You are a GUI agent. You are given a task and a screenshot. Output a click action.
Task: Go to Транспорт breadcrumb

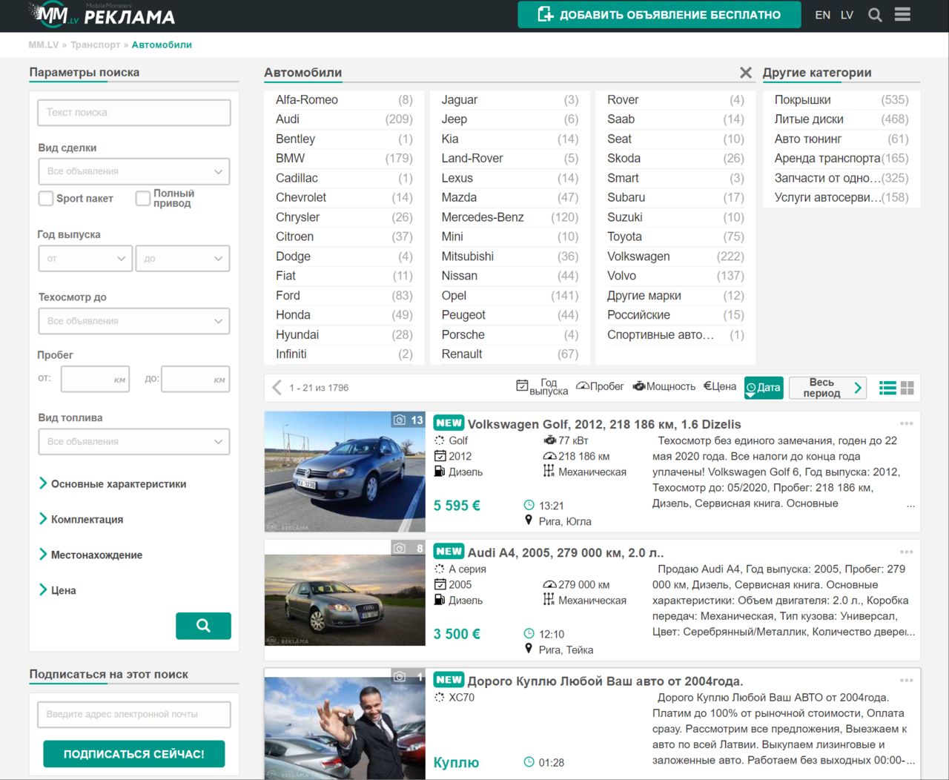coord(95,44)
